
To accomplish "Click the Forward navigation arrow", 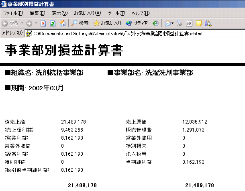I will tap(29, 23).
